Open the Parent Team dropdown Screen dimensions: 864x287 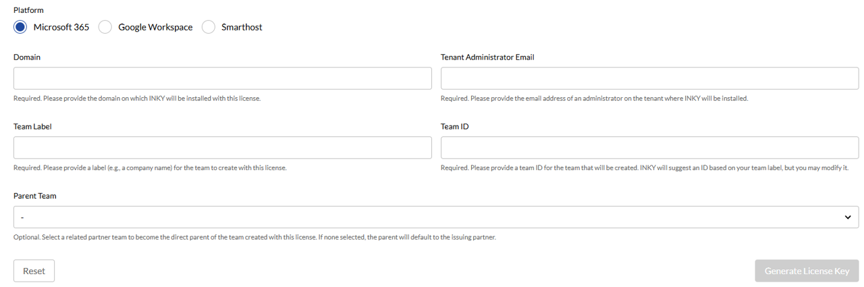[x=435, y=217]
